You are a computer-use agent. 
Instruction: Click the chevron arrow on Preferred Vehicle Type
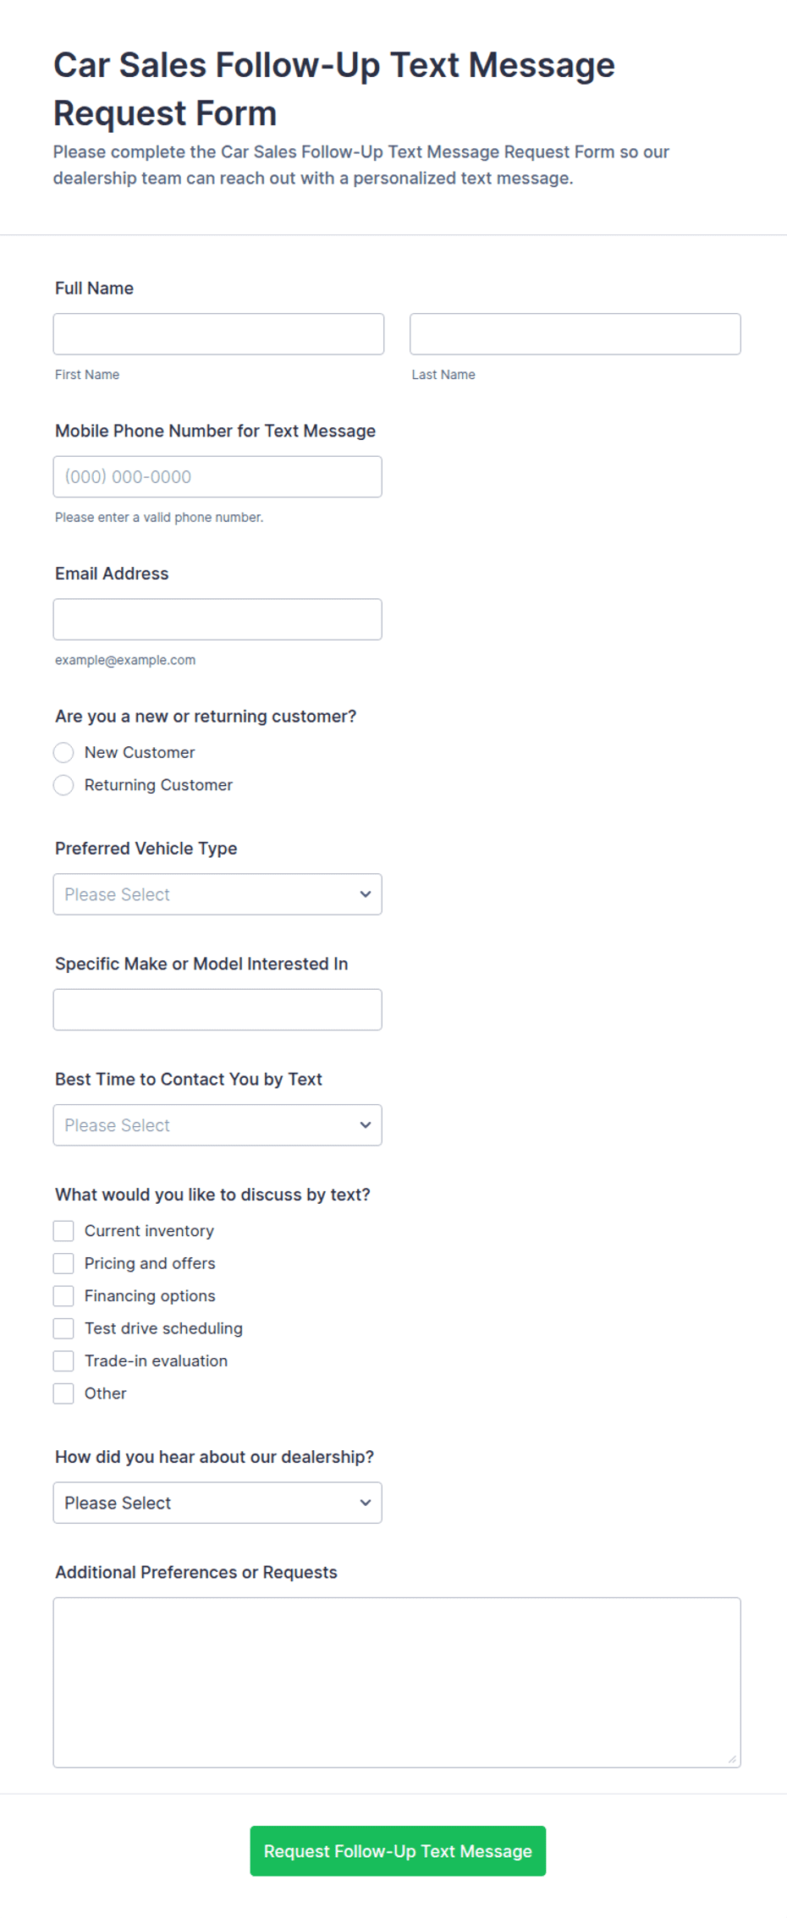point(366,894)
